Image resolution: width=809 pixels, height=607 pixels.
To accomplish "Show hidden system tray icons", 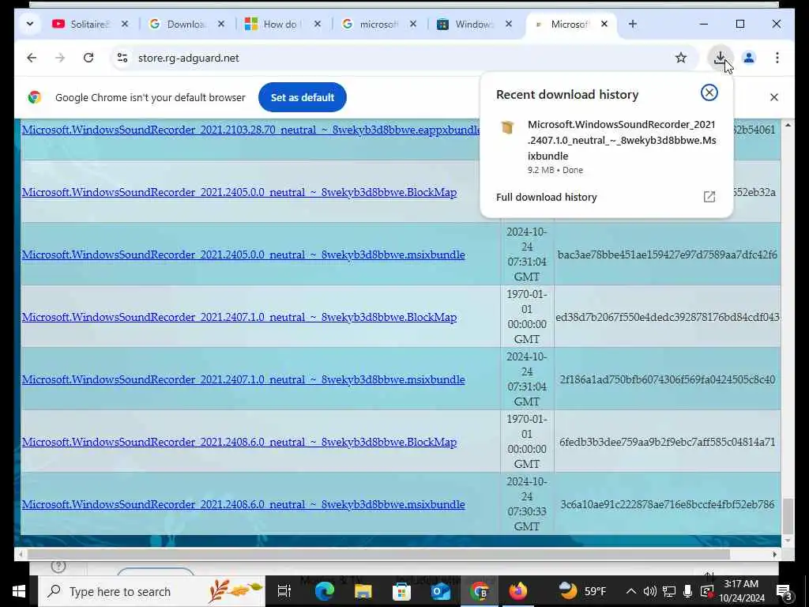I will pyautogui.click(x=631, y=591).
